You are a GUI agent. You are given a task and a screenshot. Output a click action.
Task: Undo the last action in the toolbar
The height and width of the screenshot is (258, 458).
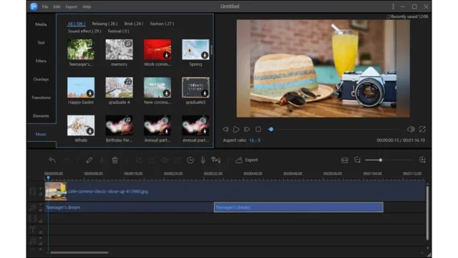pyautogui.click(x=52, y=160)
